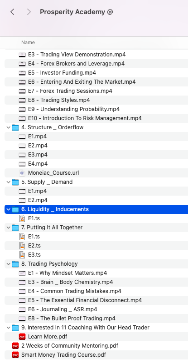Click the video icon of E1 - Why Mindset Matters.mp4
The height and width of the screenshot is (364, 188).
click(22, 273)
